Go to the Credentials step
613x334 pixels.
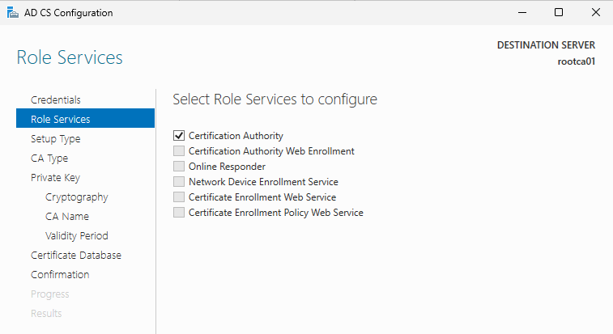click(55, 99)
